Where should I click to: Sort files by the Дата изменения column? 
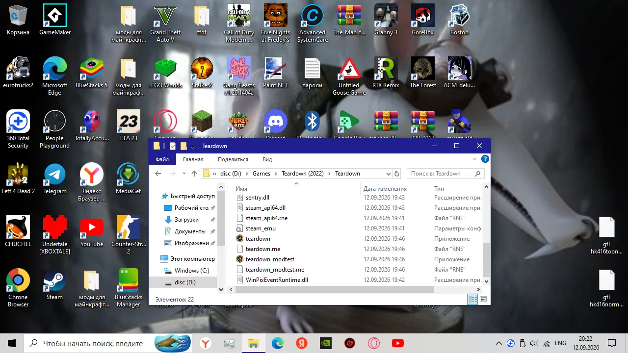tap(385, 189)
